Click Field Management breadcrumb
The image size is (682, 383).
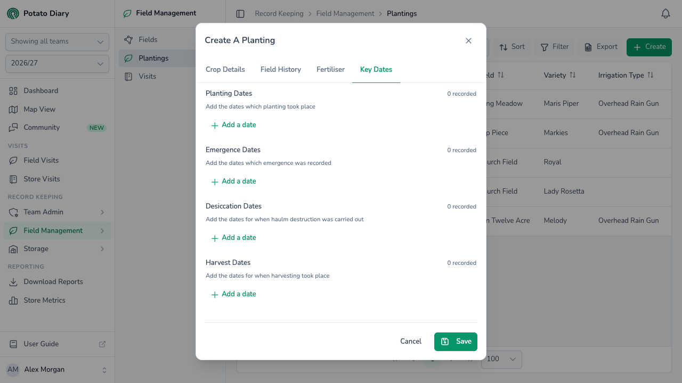tap(345, 14)
